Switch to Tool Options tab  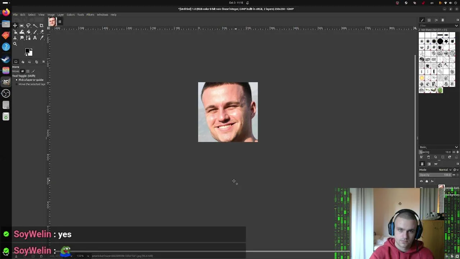pos(16,62)
